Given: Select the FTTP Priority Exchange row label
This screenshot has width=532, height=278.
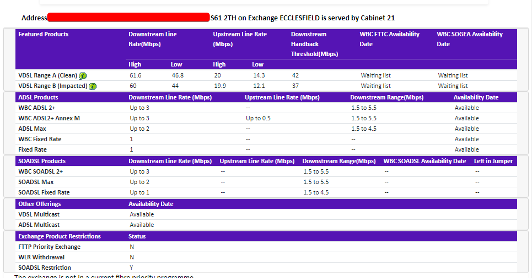Looking at the screenshot, I should point(50,247).
